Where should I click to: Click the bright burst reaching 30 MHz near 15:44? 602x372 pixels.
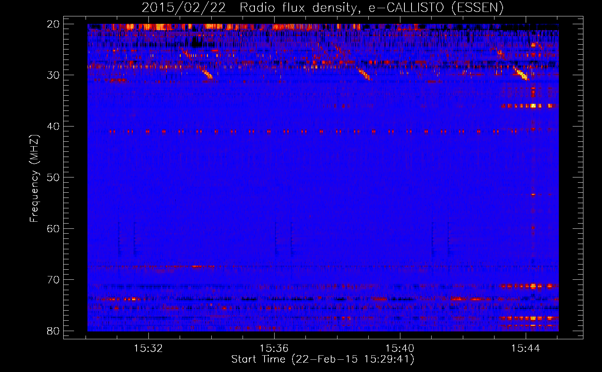[x=521, y=73]
